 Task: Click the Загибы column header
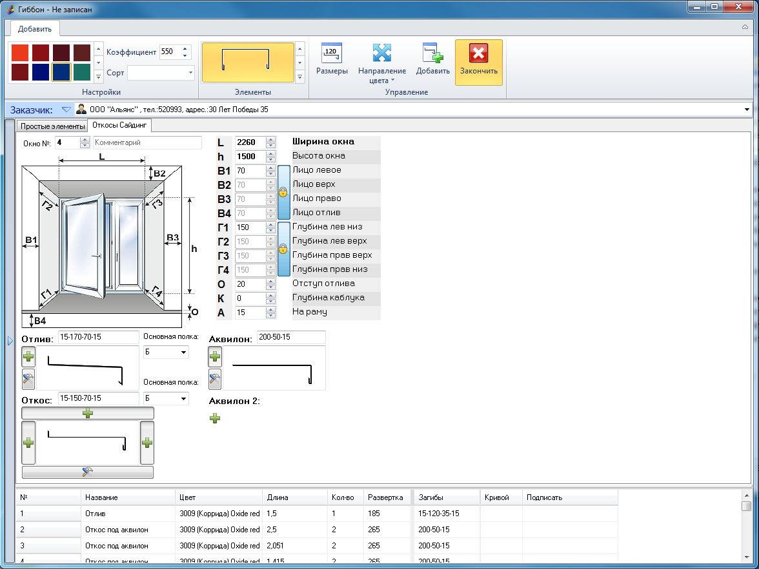(x=447, y=497)
